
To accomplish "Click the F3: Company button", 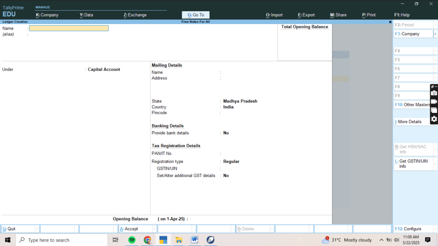I will click(413, 34).
